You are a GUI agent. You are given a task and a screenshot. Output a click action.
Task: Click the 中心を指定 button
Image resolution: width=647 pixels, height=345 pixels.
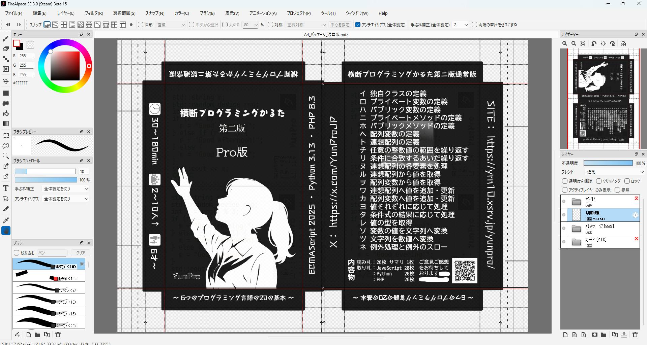click(340, 25)
